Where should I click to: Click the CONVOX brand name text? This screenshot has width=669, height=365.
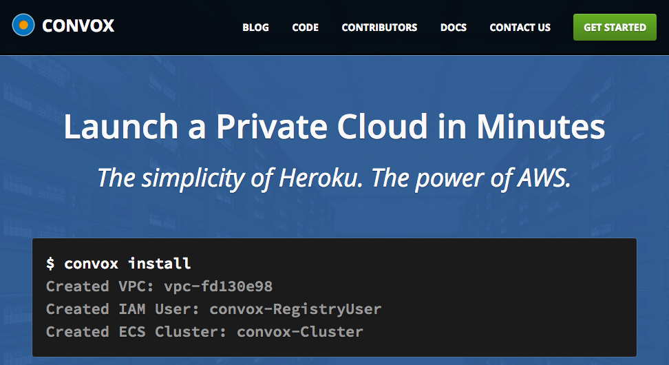coord(78,25)
